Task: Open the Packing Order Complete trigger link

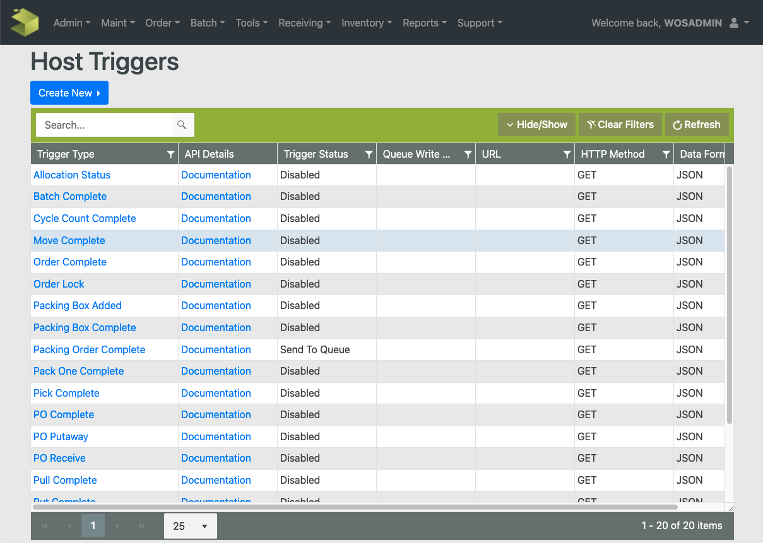Action: pyautogui.click(x=89, y=349)
